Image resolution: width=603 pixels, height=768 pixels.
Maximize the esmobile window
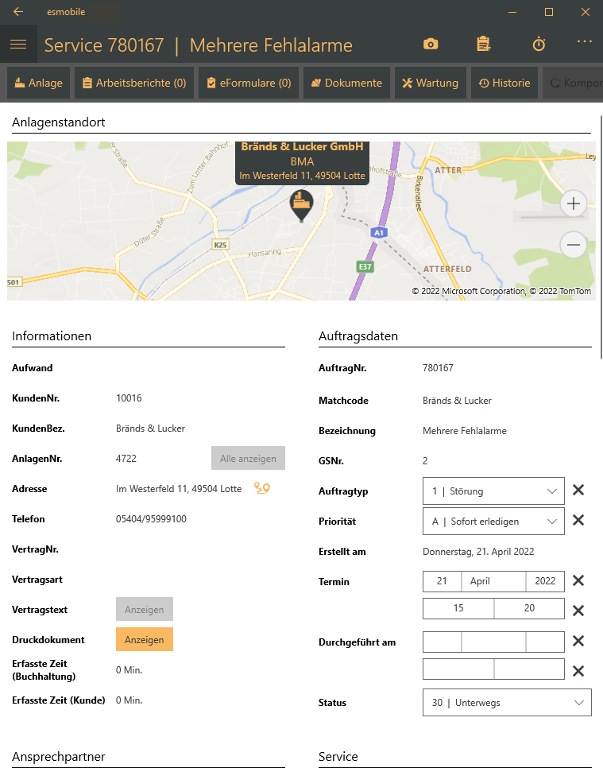coord(549,12)
